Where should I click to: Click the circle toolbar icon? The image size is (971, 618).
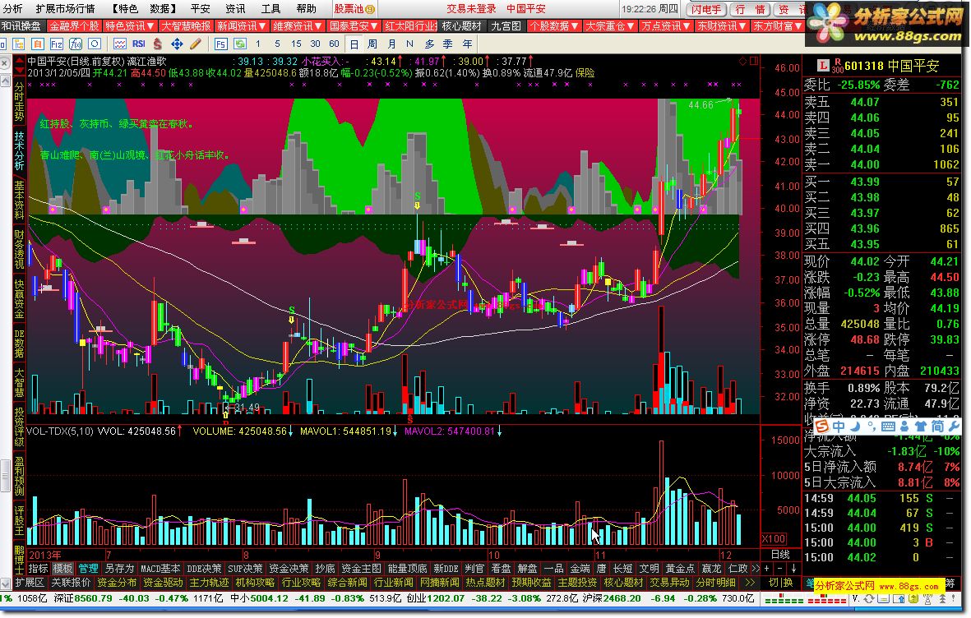coord(94,44)
